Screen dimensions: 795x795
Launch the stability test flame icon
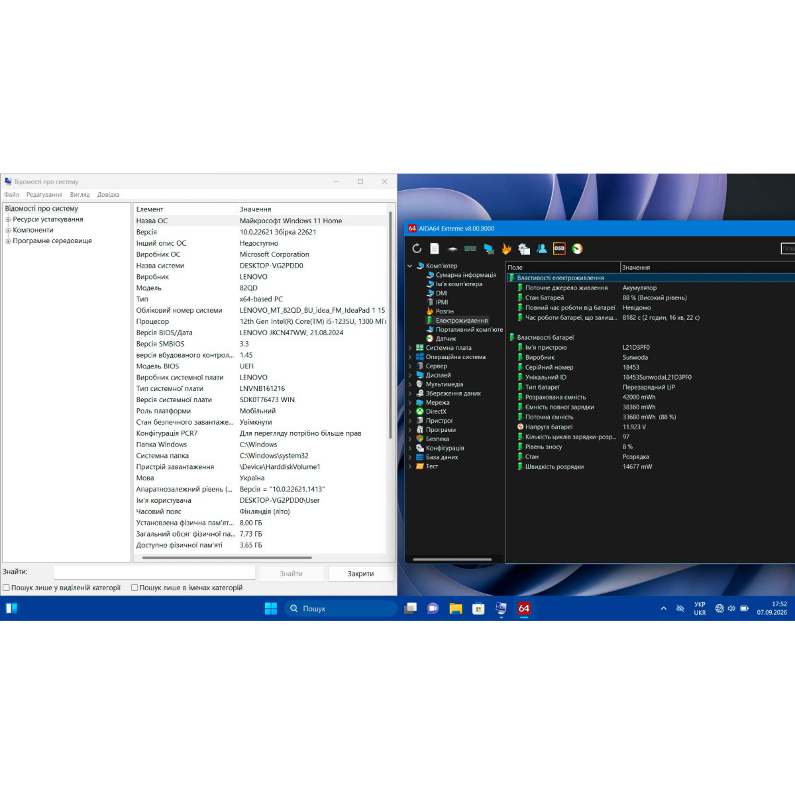(506, 248)
